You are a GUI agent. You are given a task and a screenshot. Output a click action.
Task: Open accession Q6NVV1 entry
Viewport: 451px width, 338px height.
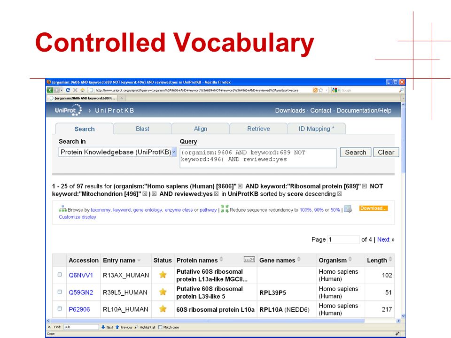point(81,276)
